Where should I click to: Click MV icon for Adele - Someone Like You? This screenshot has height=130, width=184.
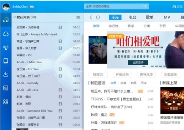60,111
